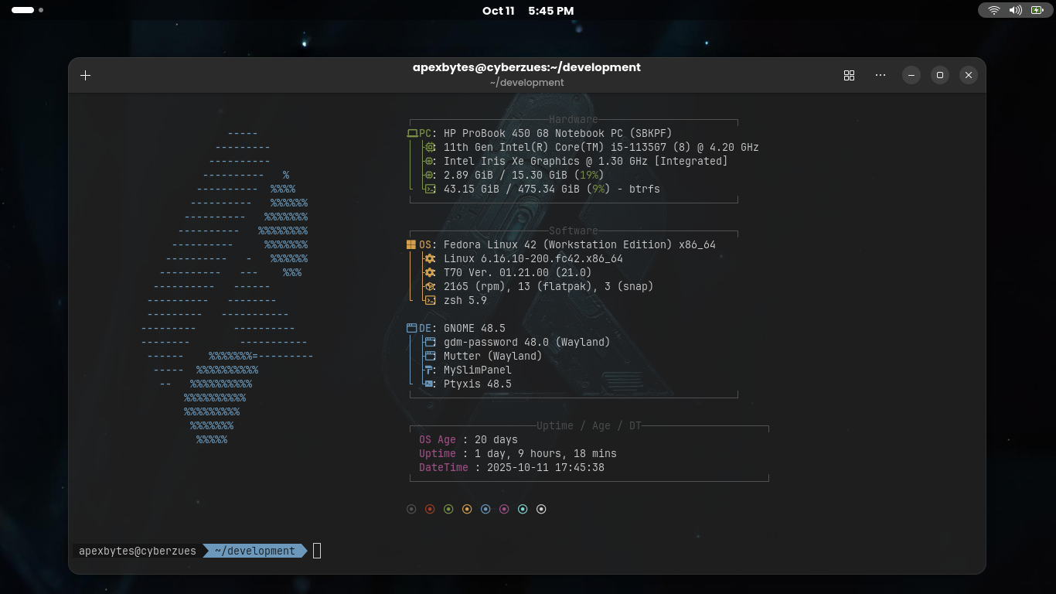Click the laptop icon beside PC label
The height and width of the screenshot is (594, 1056).
click(412, 133)
